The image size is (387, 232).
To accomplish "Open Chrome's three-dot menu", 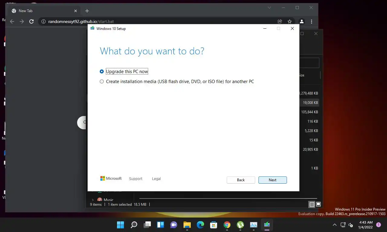I will tap(311, 21).
